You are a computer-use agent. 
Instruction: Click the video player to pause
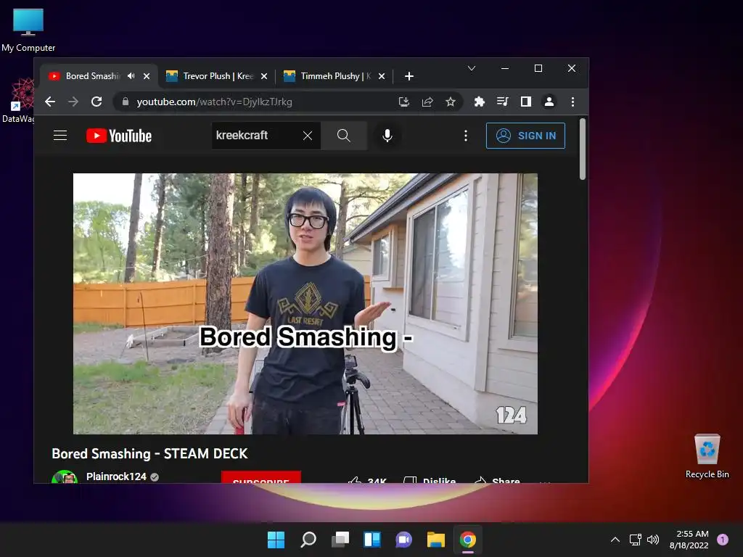point(305,304)
